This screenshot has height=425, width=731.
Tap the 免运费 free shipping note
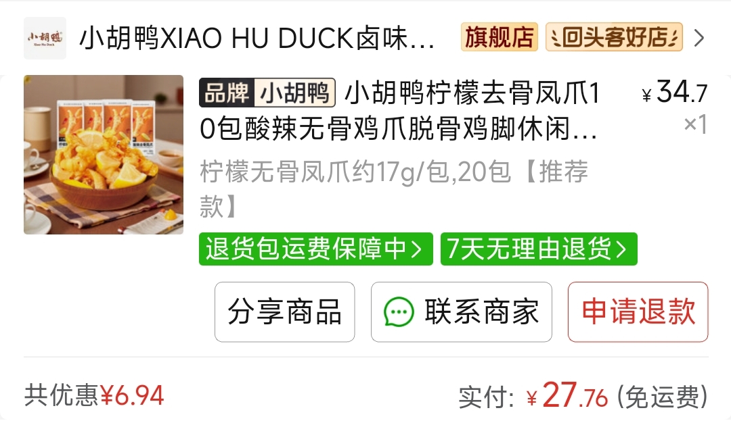(x=663, y=397)
